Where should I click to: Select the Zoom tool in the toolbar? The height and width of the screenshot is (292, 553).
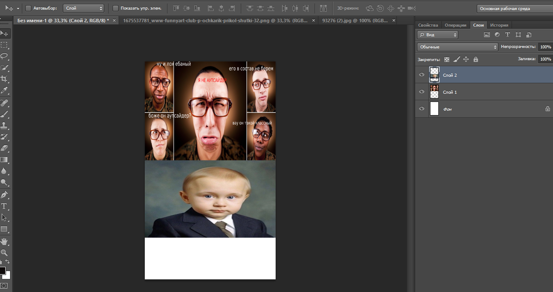tap(4, 252)
